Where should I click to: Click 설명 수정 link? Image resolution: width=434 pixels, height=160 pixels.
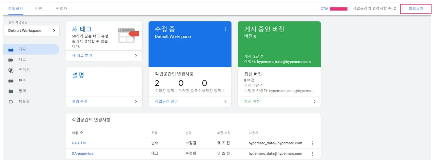80,101
